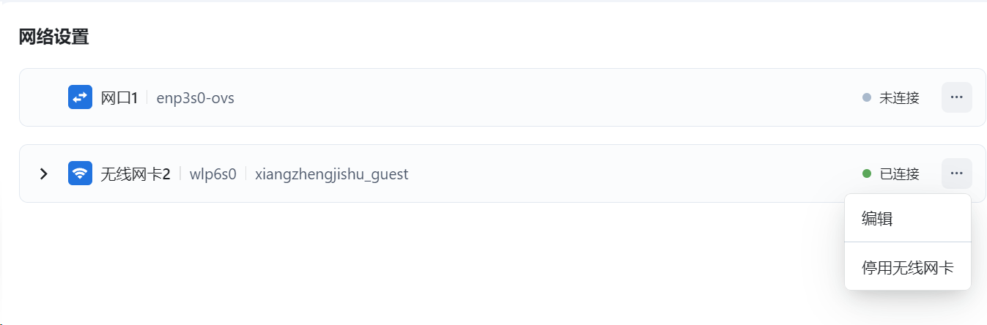The width and height of the screenshot is (987, 325).
Task: Open the more options button for 网口1
Action: click(x=956, y=97)
